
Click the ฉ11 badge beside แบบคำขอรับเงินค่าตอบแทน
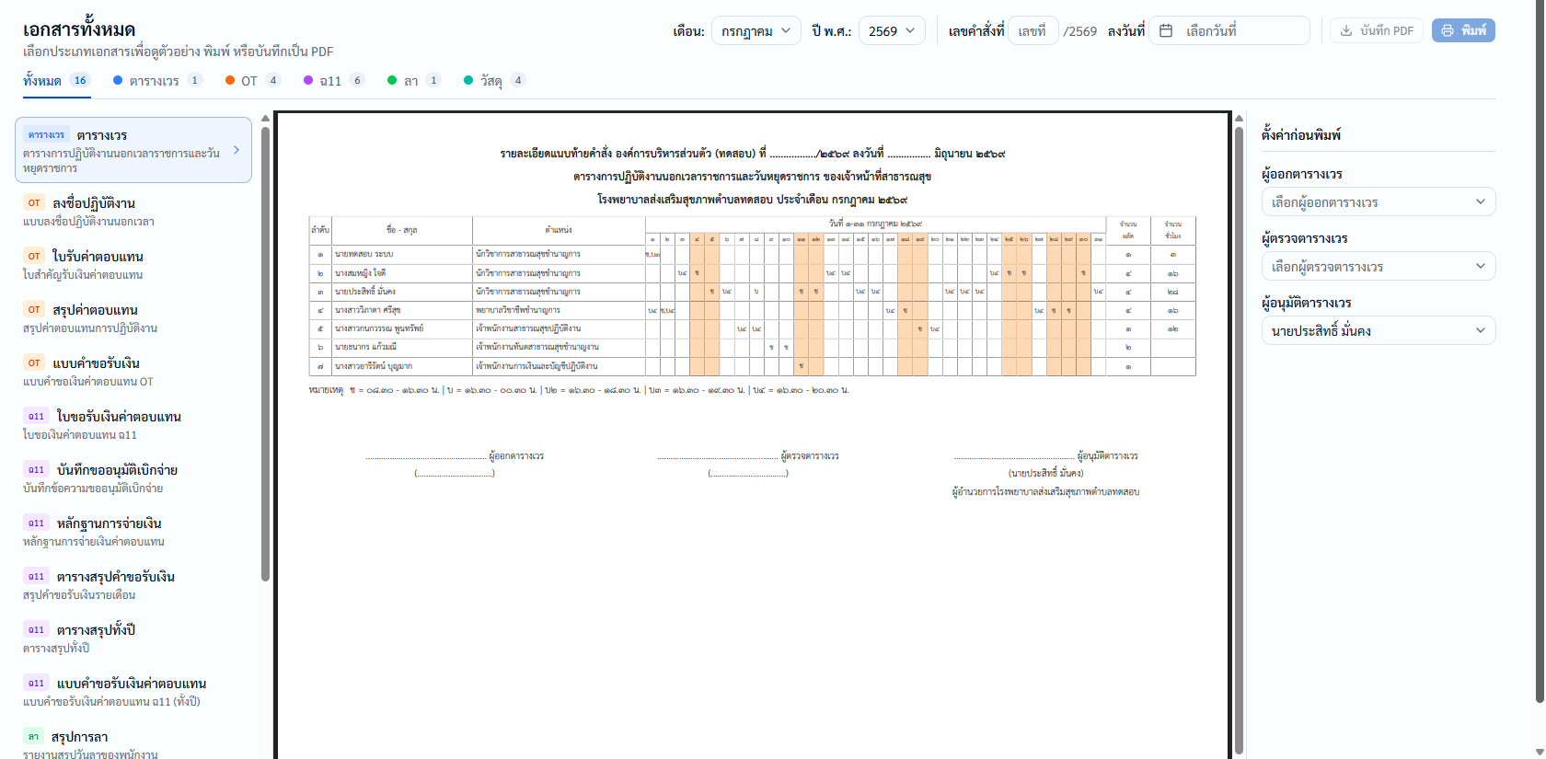click(x=36, y=683)
